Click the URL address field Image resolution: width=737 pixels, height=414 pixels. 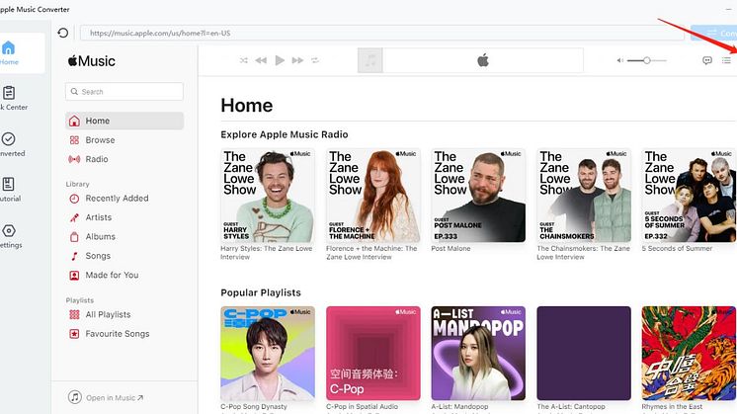(x=381, y=33)
